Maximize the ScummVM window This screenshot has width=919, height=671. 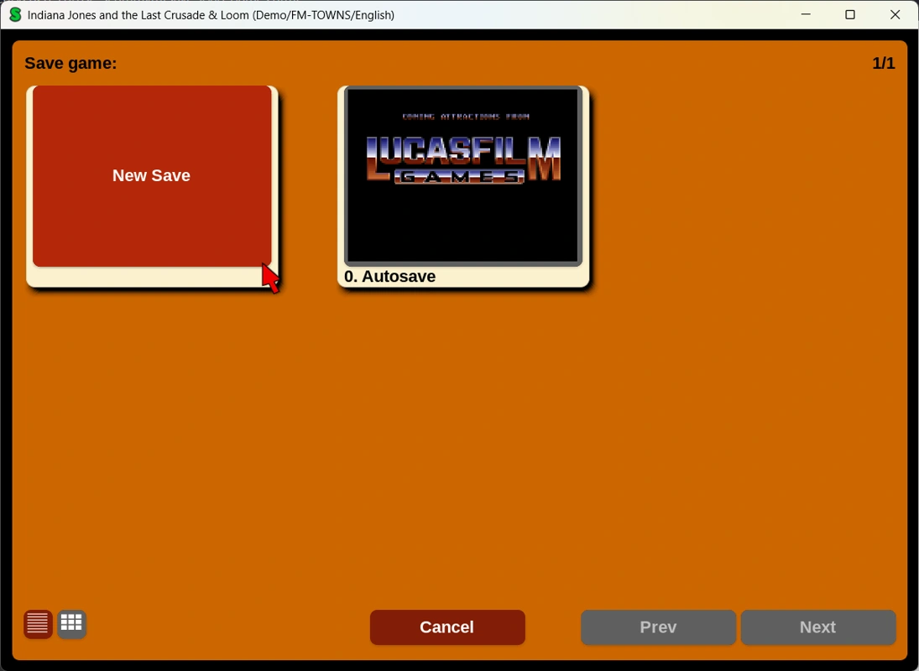click(x=850, y=14)
